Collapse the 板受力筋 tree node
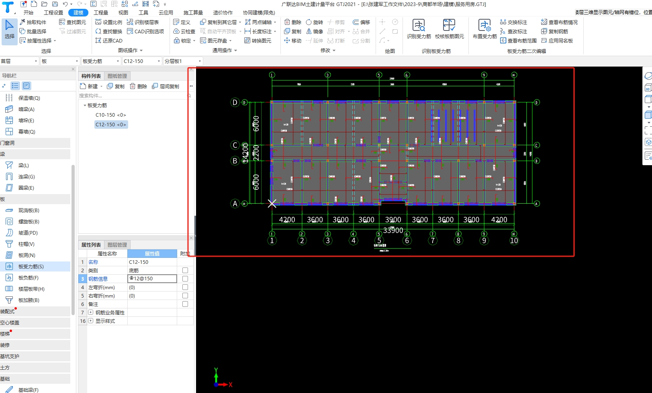This screenshot has height=393, width=652. click(85, 105)
